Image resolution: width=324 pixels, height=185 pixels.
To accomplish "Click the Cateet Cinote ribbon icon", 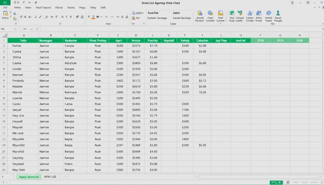I will pyautogui.click(x=250, y=13).
